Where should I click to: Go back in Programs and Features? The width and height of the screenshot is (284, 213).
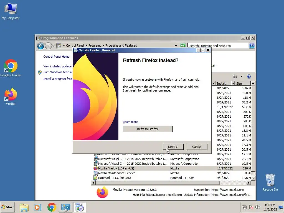(40, 46)
